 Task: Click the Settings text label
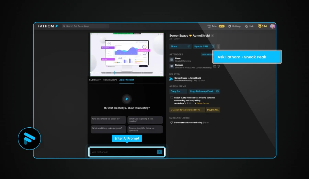237,26
